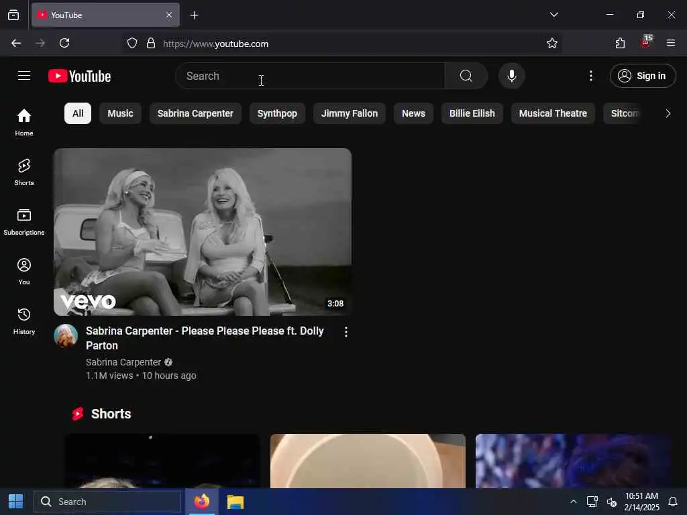Click the tracking protection shield icon

(x=132, y=44)
